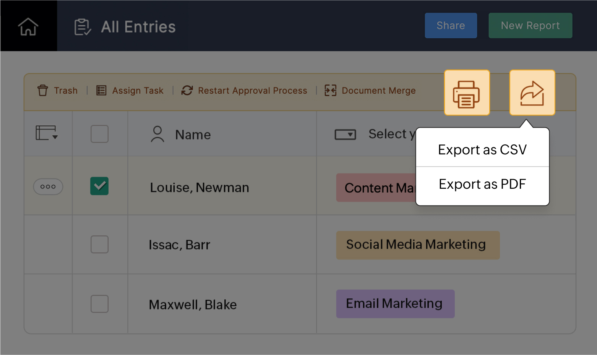Click the Print icon

point(467,93)
